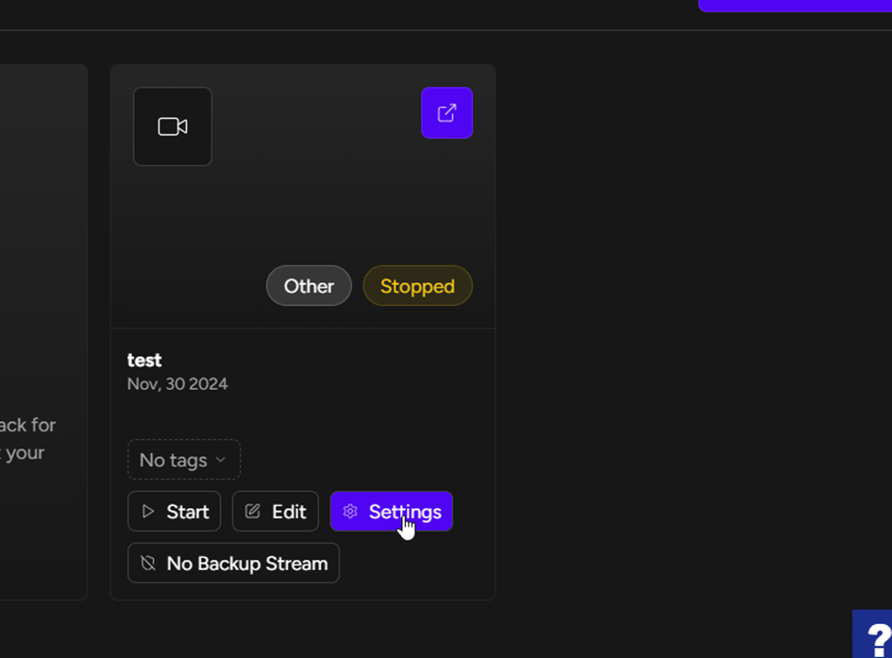The width and height of the screenshot is (892, 658).
Task: Open Settings for the test stream
Action: tap(391, 511)
